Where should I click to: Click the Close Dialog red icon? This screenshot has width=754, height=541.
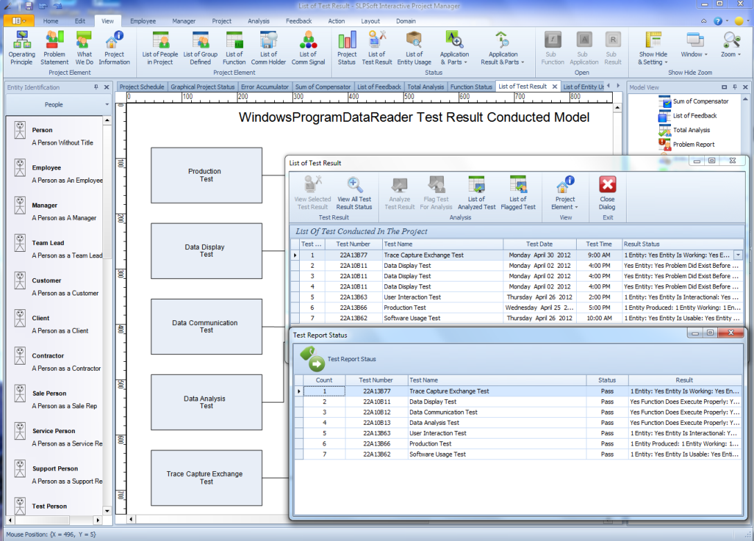pos(607,192)
